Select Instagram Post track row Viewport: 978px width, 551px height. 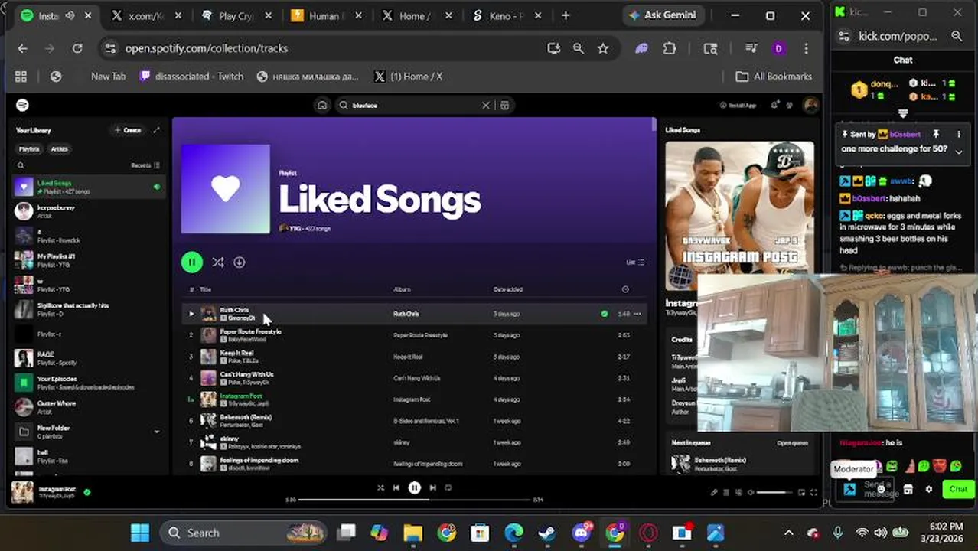(x=413, y=399)
